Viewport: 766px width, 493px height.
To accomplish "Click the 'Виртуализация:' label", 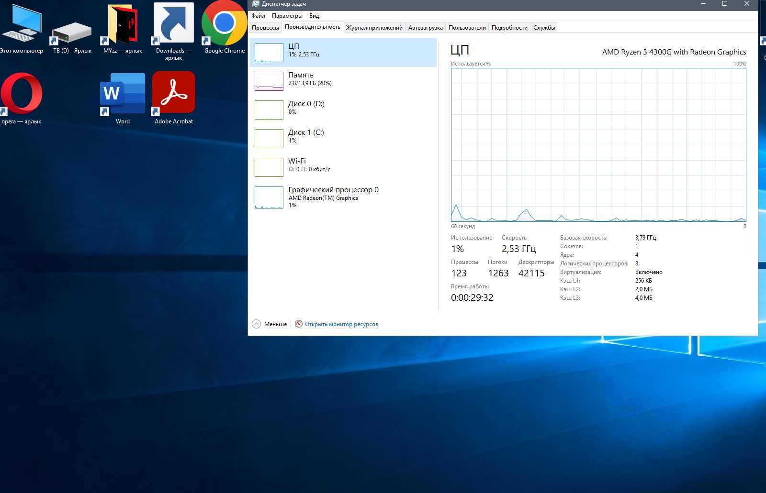I will tap(581, 272).
